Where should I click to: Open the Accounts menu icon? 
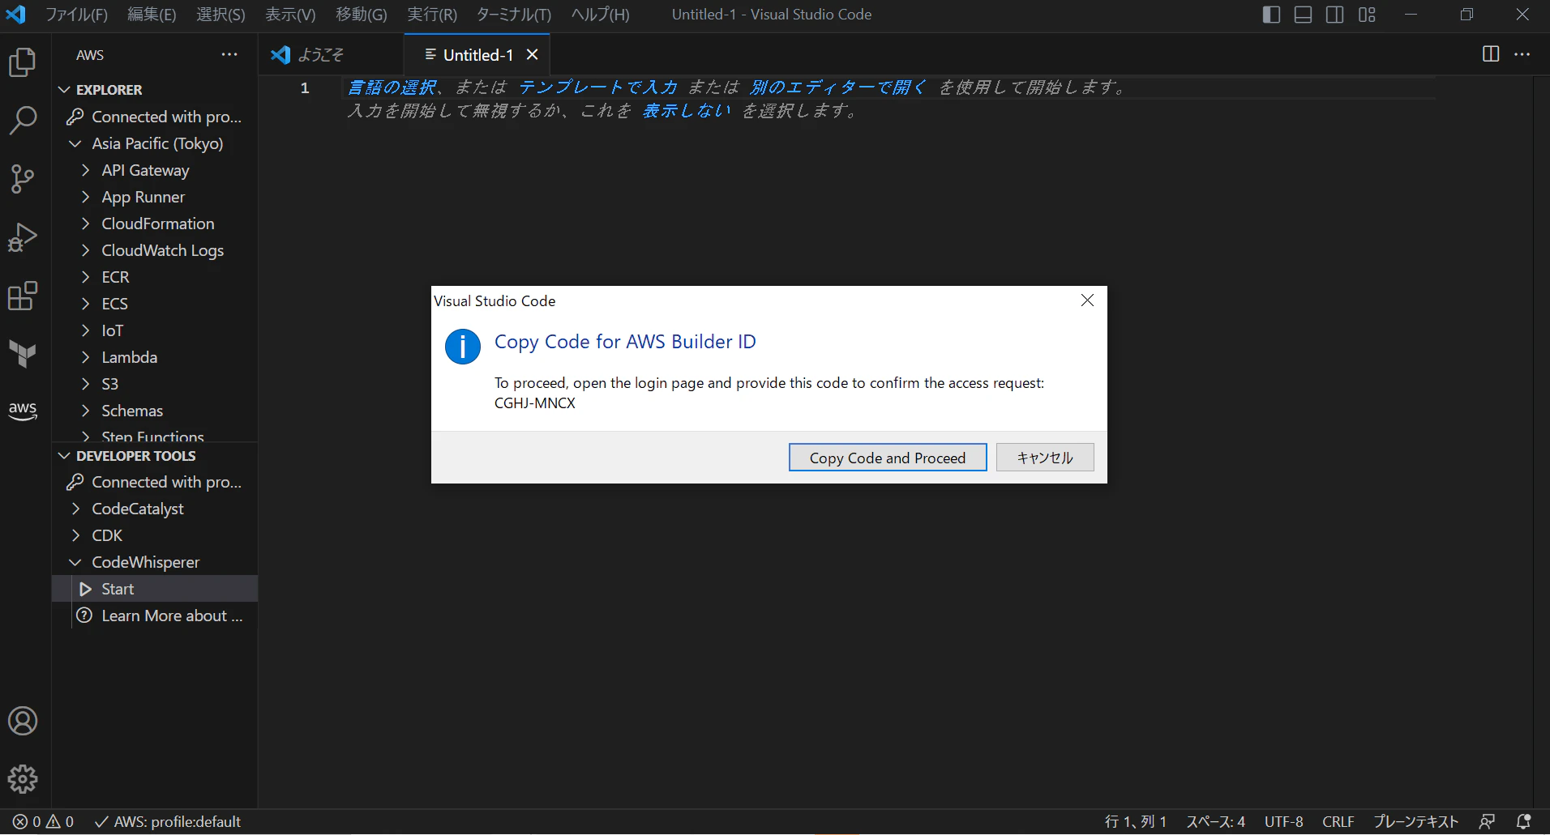click(x=23, y=721)
